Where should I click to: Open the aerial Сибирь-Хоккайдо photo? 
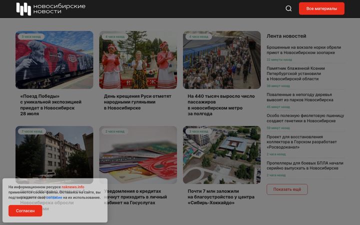222,154
